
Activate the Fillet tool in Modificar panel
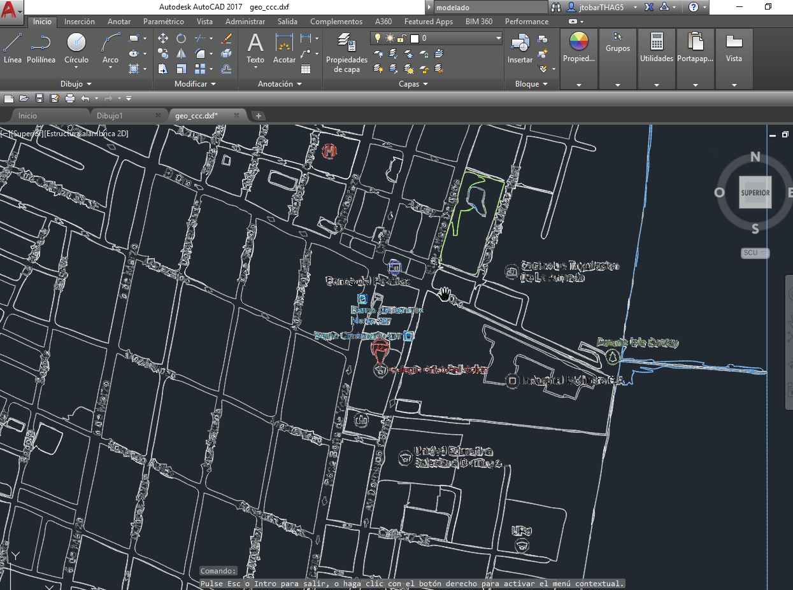(x=199, y=53)
